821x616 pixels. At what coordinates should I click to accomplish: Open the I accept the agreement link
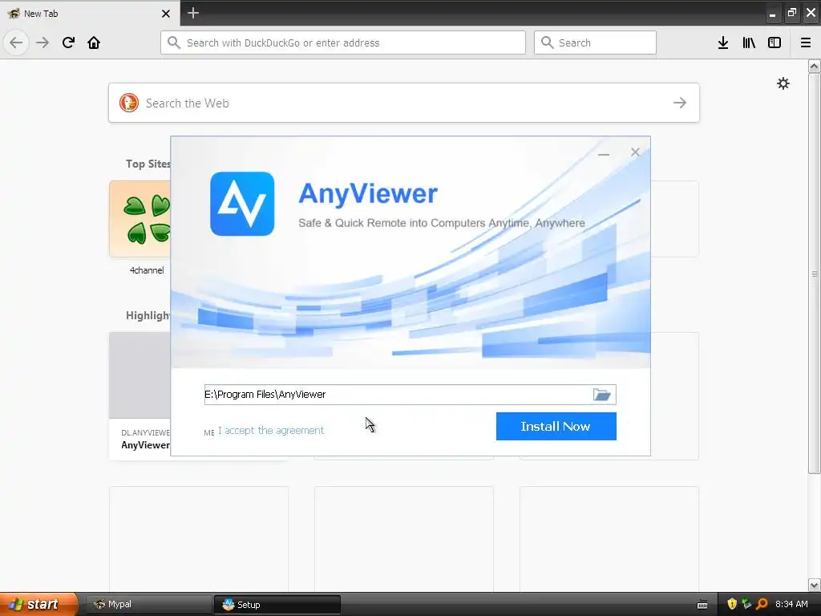pyautogui.click(x=271, y=431)
